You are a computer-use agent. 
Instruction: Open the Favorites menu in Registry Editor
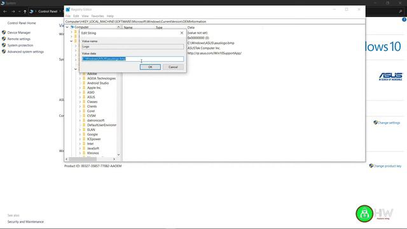click(97, 16)
